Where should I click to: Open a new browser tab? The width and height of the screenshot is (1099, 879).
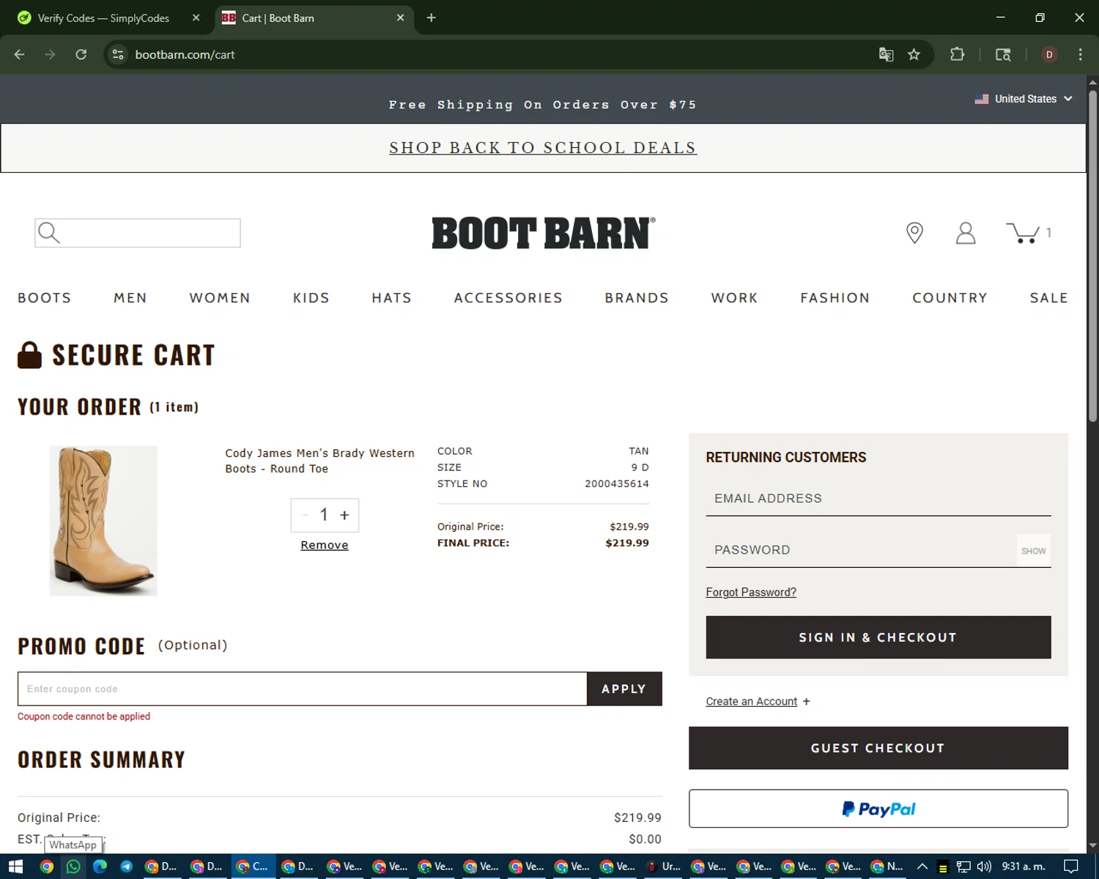click(x=431, y=18)
